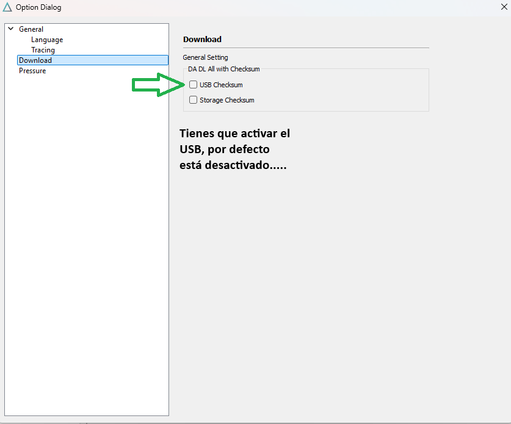
Task: Click the Option Dialog app icon
Action: (7, 7)
